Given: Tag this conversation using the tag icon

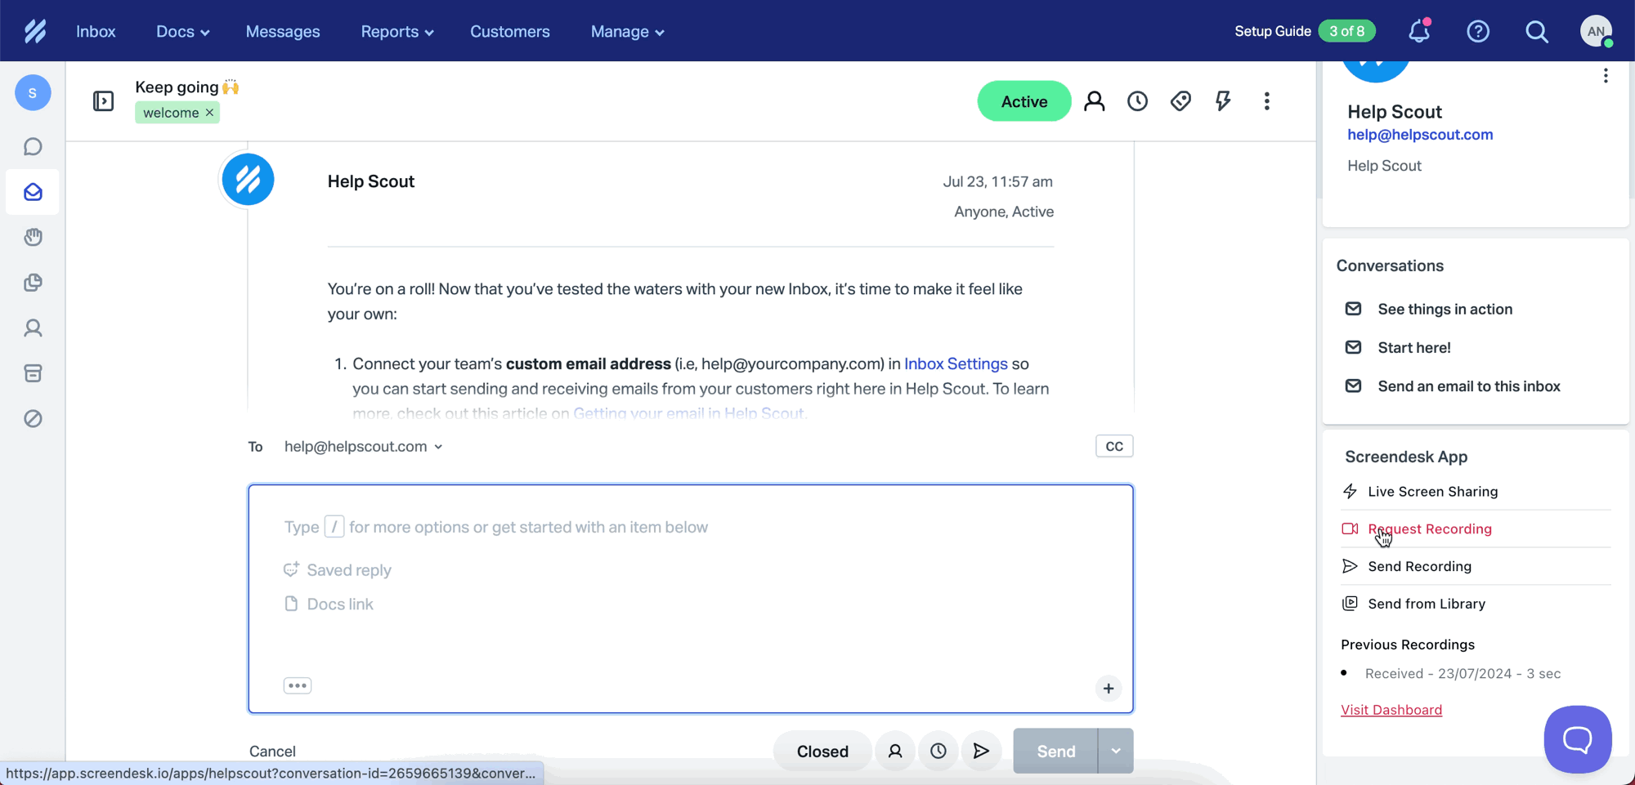Looking at the screenshot, I should point(1180,100).
